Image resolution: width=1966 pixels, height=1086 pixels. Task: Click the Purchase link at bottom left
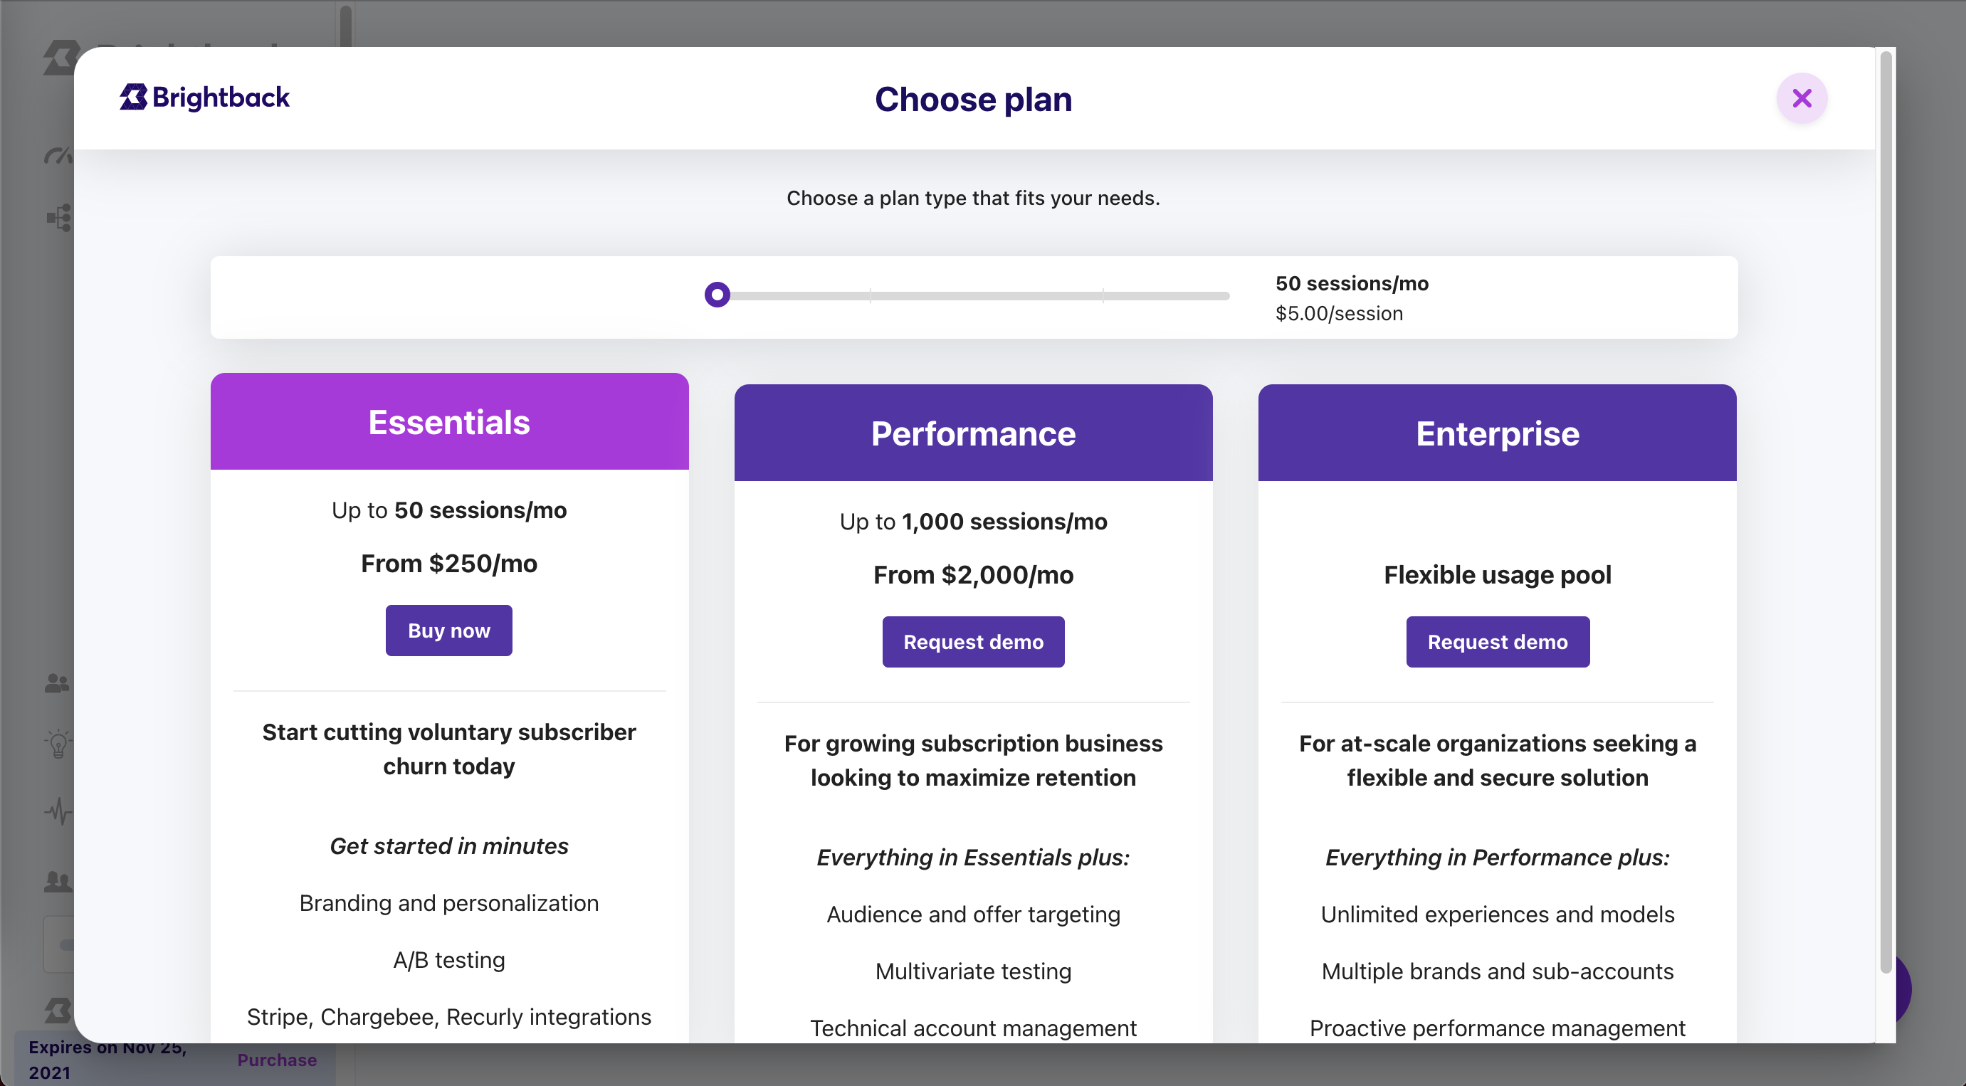(276, 1060)
